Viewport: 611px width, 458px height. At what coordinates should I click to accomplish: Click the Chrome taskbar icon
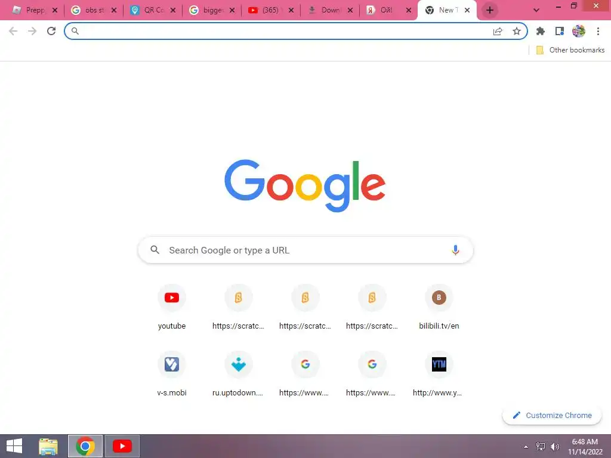tap(85, 446)
